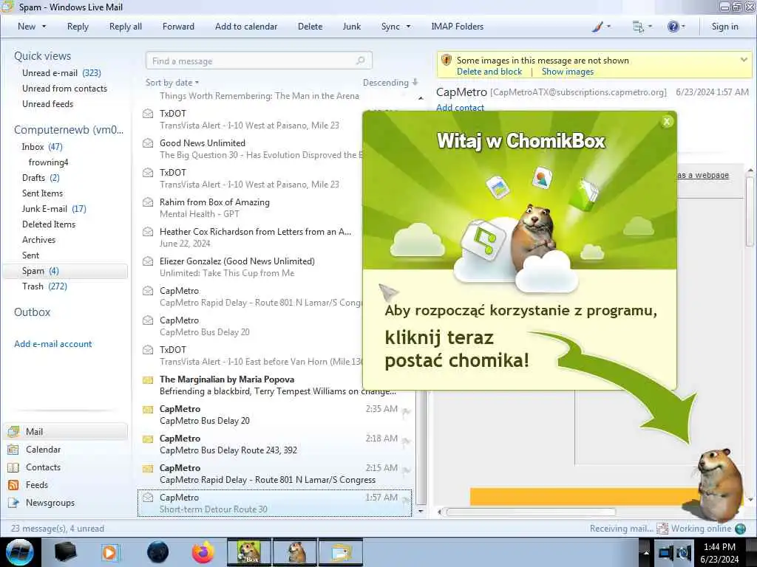The image size is (757, 567).
Task: Open the Sort by date dropdown
Action: (172, 83)
